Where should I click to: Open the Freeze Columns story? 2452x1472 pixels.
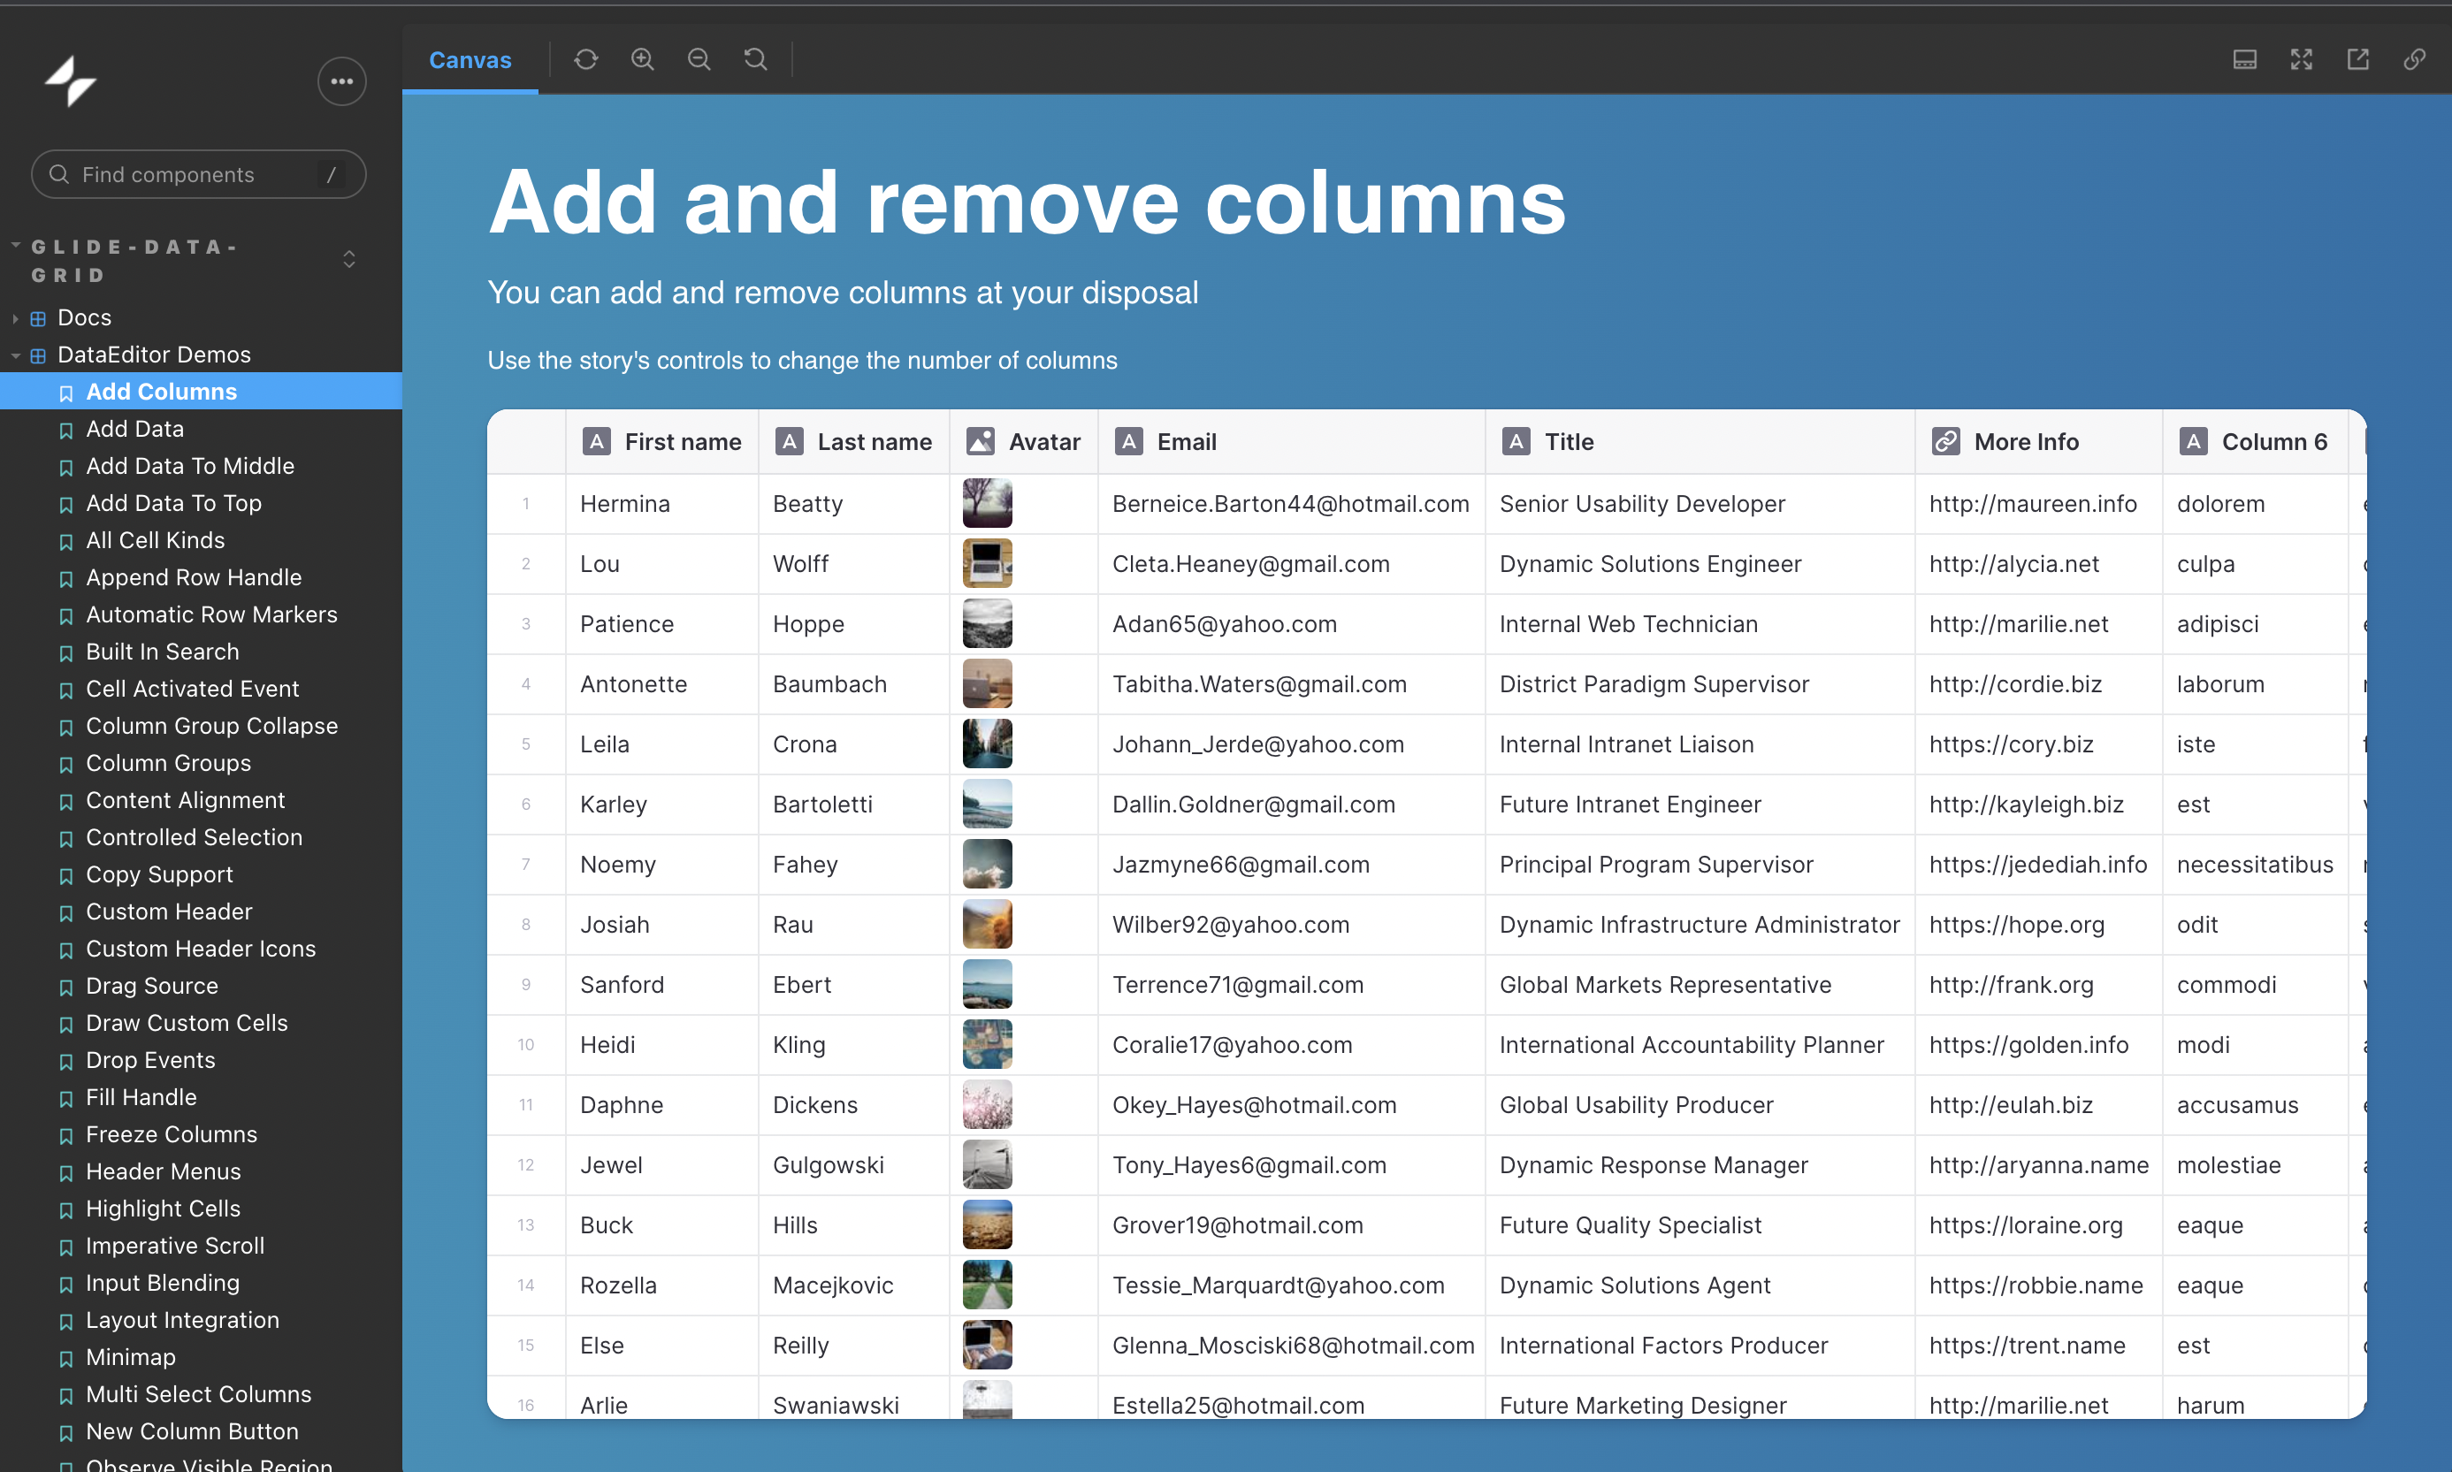pos(172,1133)
